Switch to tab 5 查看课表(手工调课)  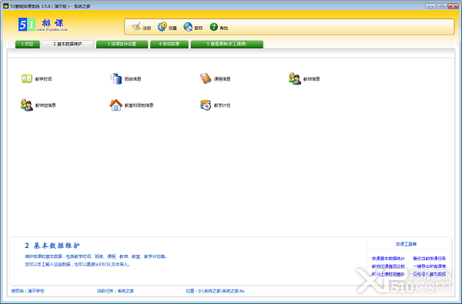[x=227, y=44]
